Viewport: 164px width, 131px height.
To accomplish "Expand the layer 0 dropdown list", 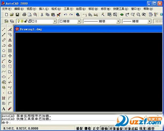I will coord(55,21).
